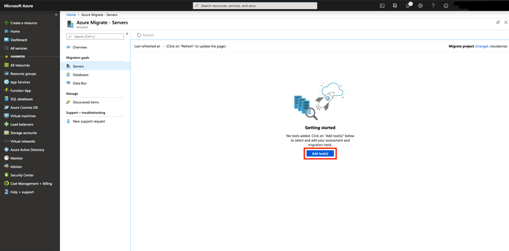Click the Home breadcrumb link
509x251 pixels.
click(x=71, y=15)
